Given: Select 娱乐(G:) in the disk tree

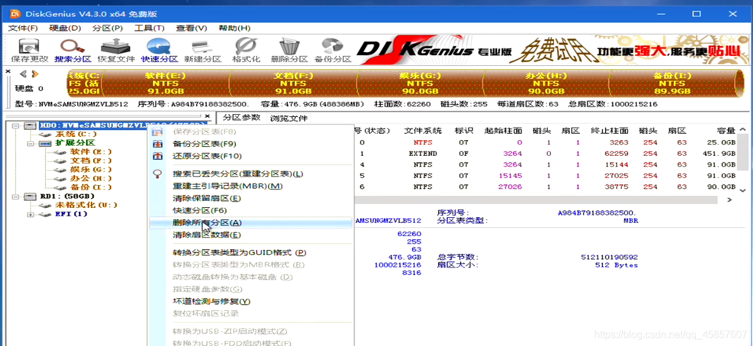Looking at the screenshot, I should pos(91,170).
